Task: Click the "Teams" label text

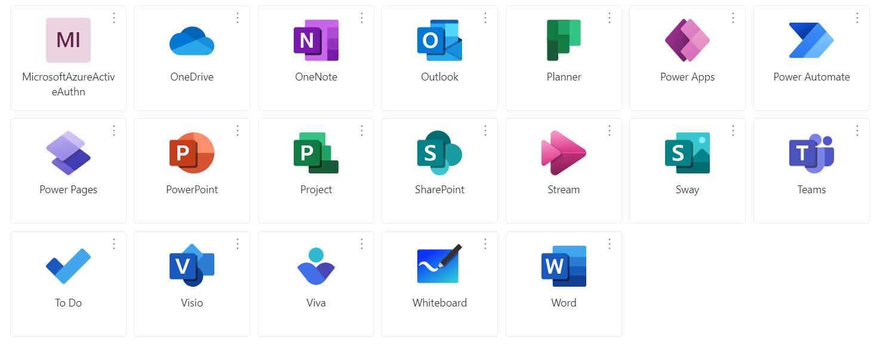Action: point(811,190)
